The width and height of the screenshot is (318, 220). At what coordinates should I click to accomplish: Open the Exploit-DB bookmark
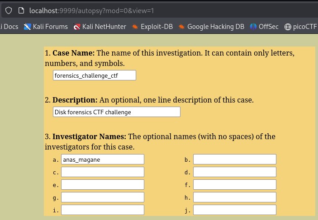(152, 27)
